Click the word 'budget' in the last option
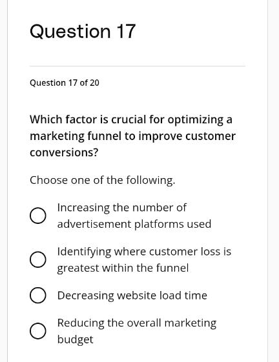This screenshot has height=362, width=279. (76, 339)
